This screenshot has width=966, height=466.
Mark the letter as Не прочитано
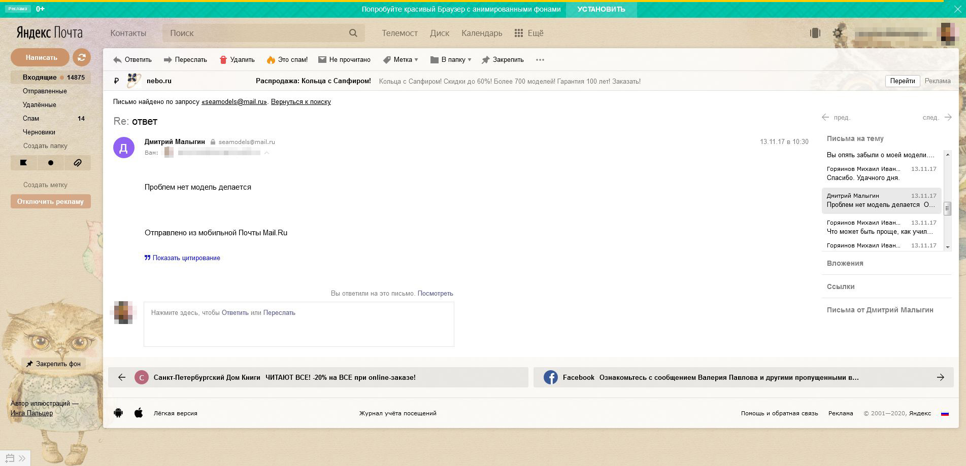(344, 60)
